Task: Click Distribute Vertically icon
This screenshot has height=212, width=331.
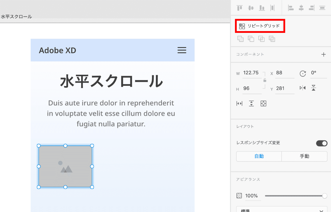Action: click(x=272, y=8)
